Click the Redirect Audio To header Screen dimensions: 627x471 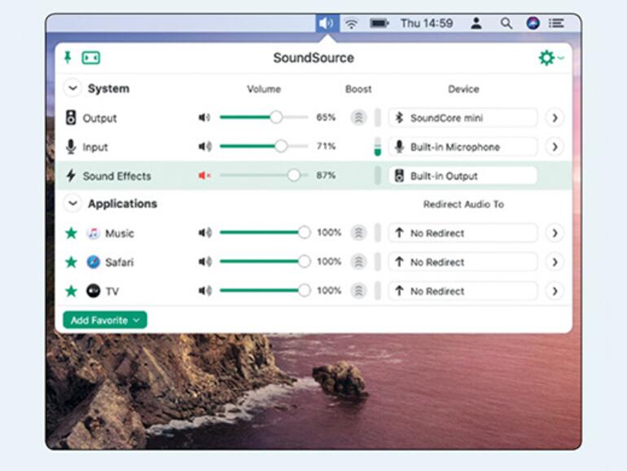(463, 204)
